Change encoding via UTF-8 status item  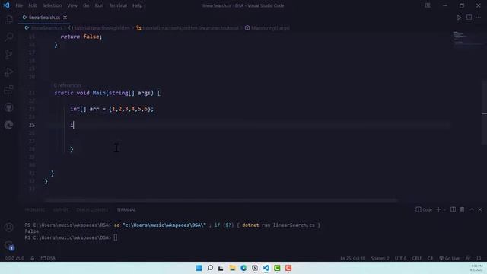pos(400,258)
